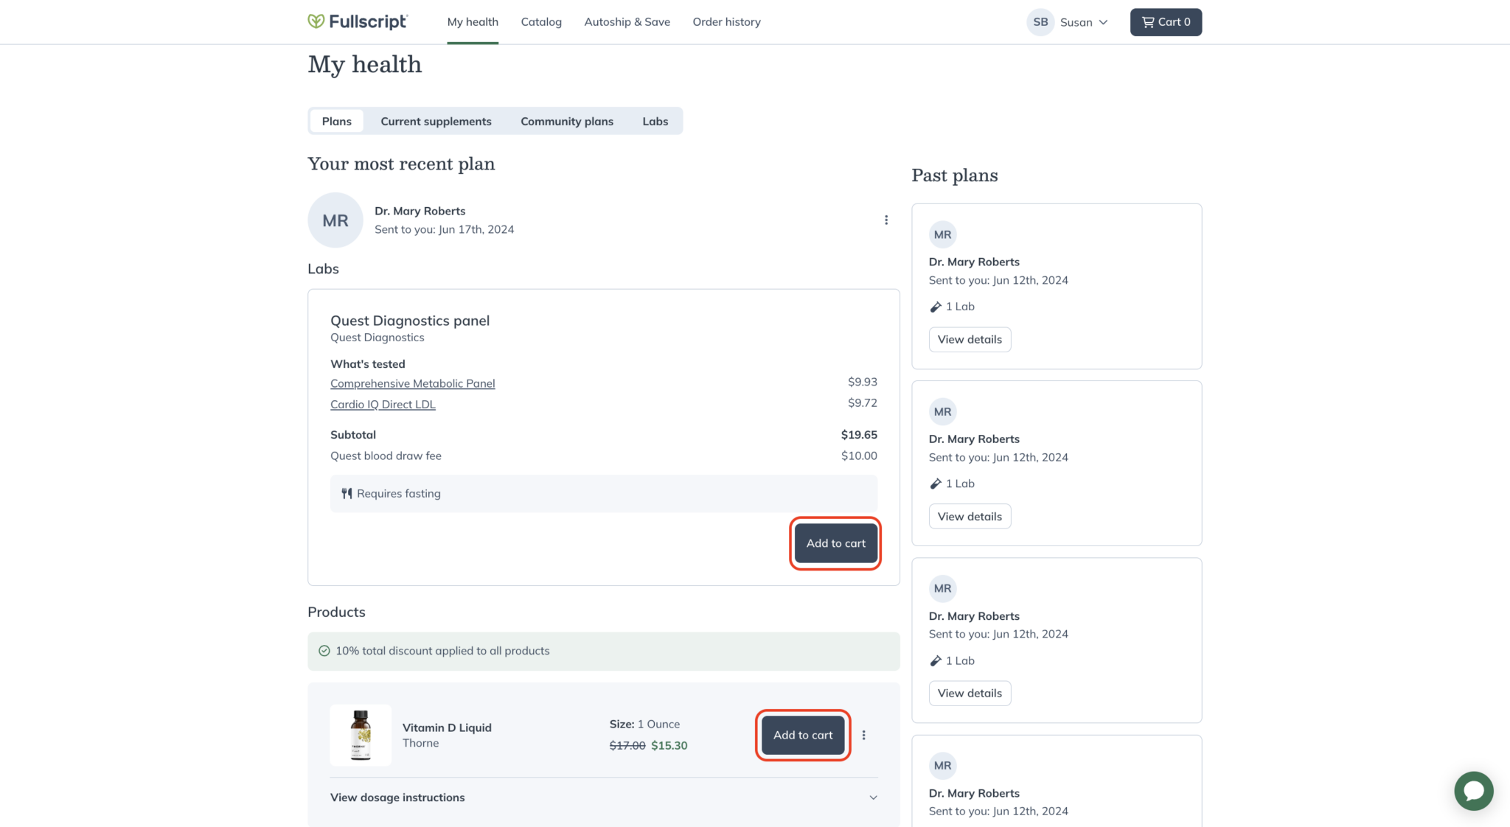Open Order history from the navigation

click(x=726, y=22)
